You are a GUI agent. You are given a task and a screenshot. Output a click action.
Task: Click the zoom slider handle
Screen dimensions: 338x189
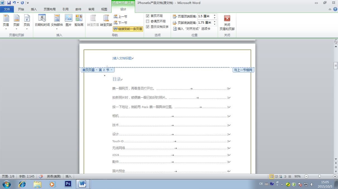tap(320, 176)
